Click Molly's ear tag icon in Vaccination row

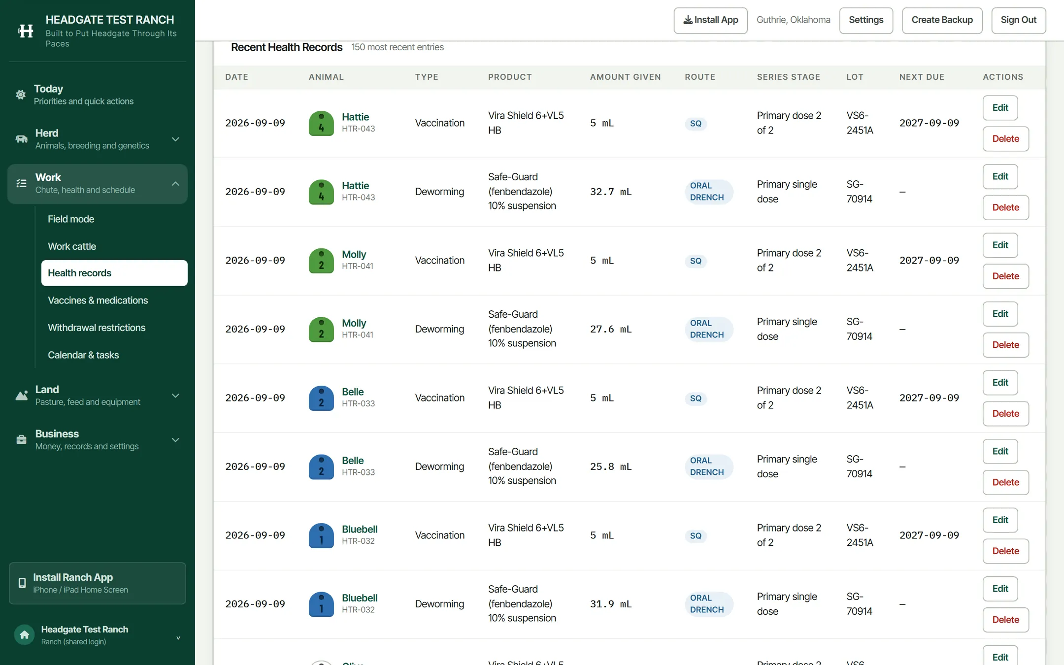321,261
